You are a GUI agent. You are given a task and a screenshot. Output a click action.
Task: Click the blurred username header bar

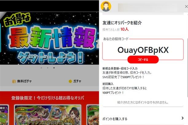[148, 7]
